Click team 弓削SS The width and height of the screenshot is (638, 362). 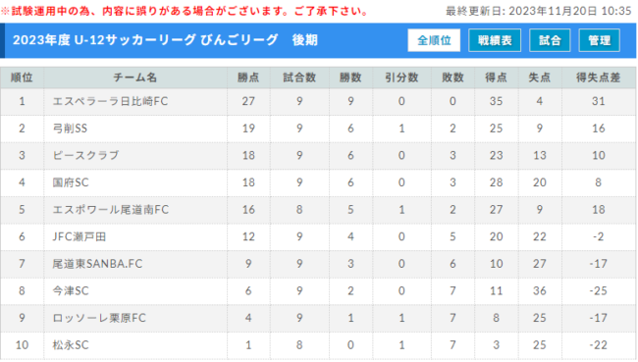70,129
